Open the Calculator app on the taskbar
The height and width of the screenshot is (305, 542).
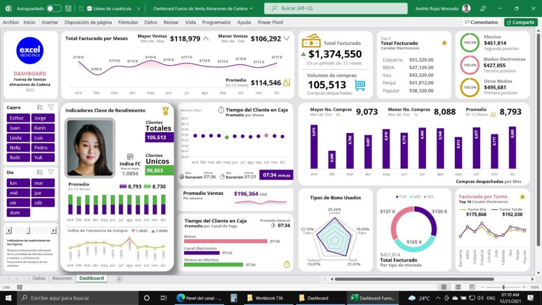click(x=233, y=298)
